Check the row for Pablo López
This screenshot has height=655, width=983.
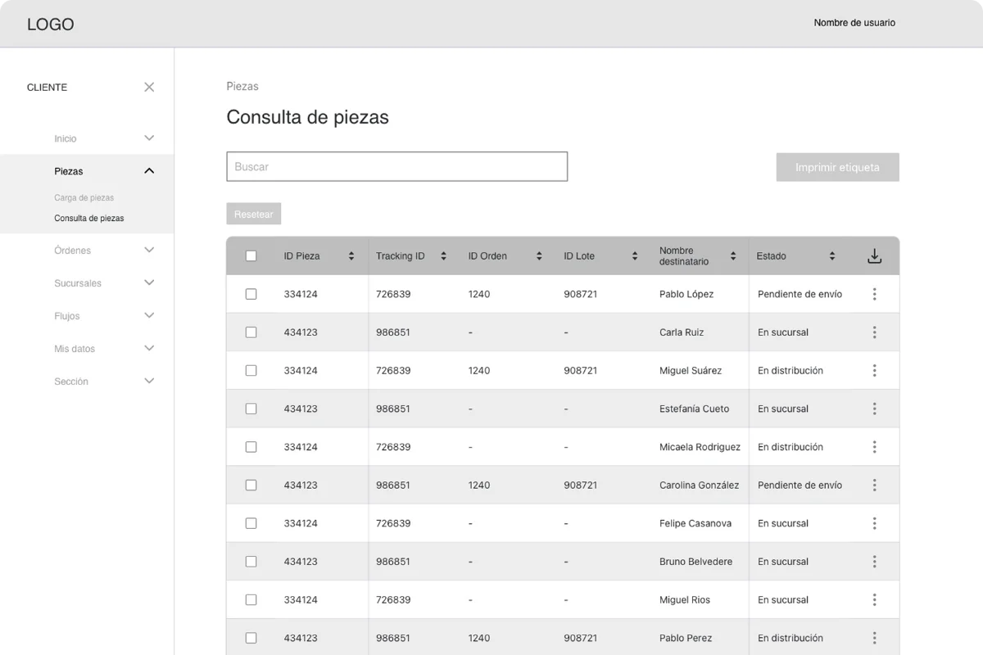pyautogui.click(x=251, y=294)
